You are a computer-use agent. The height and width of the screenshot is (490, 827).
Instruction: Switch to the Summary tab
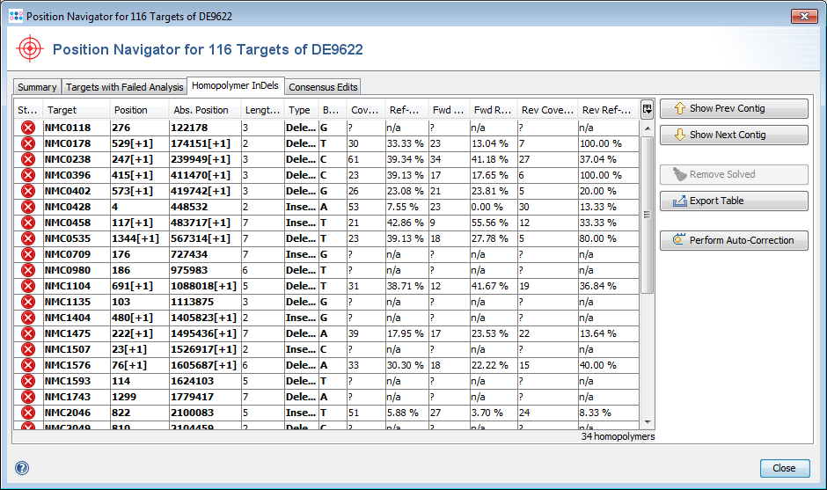click(37, 87)
